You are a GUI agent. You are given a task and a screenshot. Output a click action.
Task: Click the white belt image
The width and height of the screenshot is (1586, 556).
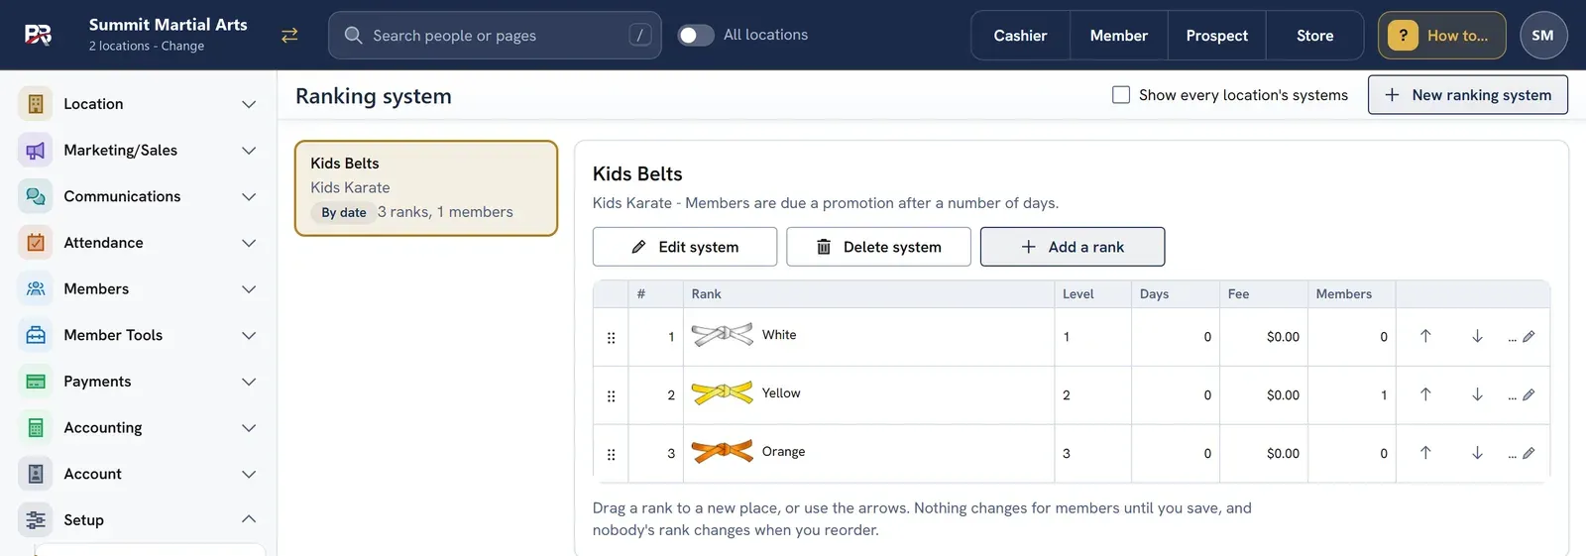tap(723, 335)
